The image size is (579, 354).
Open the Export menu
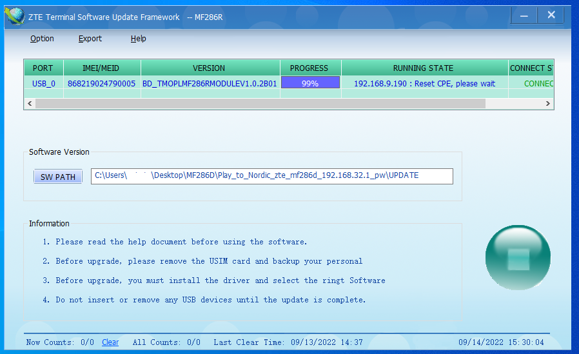tap(90, 39)
